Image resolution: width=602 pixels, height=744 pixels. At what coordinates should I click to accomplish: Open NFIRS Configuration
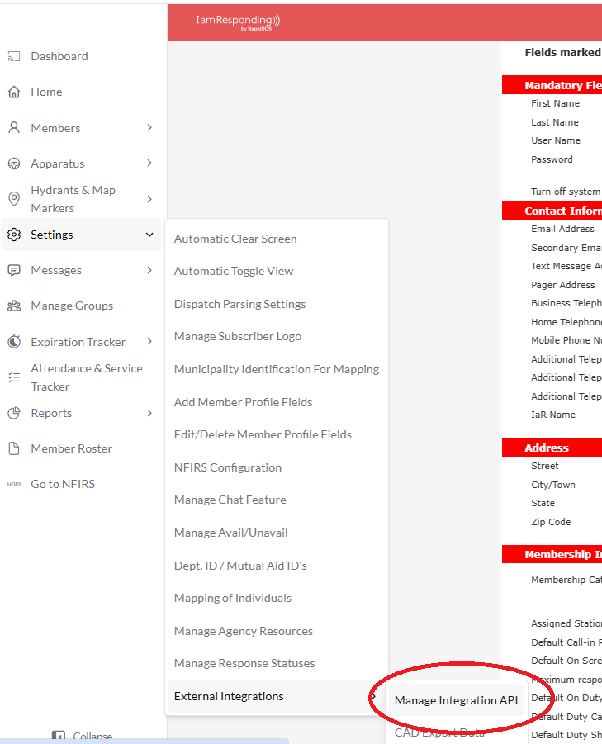(228, 468)
